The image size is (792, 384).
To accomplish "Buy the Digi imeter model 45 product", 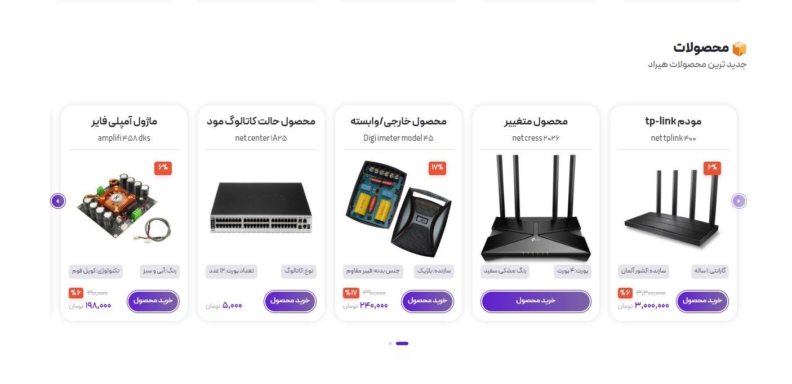I will tap(428, 301).
